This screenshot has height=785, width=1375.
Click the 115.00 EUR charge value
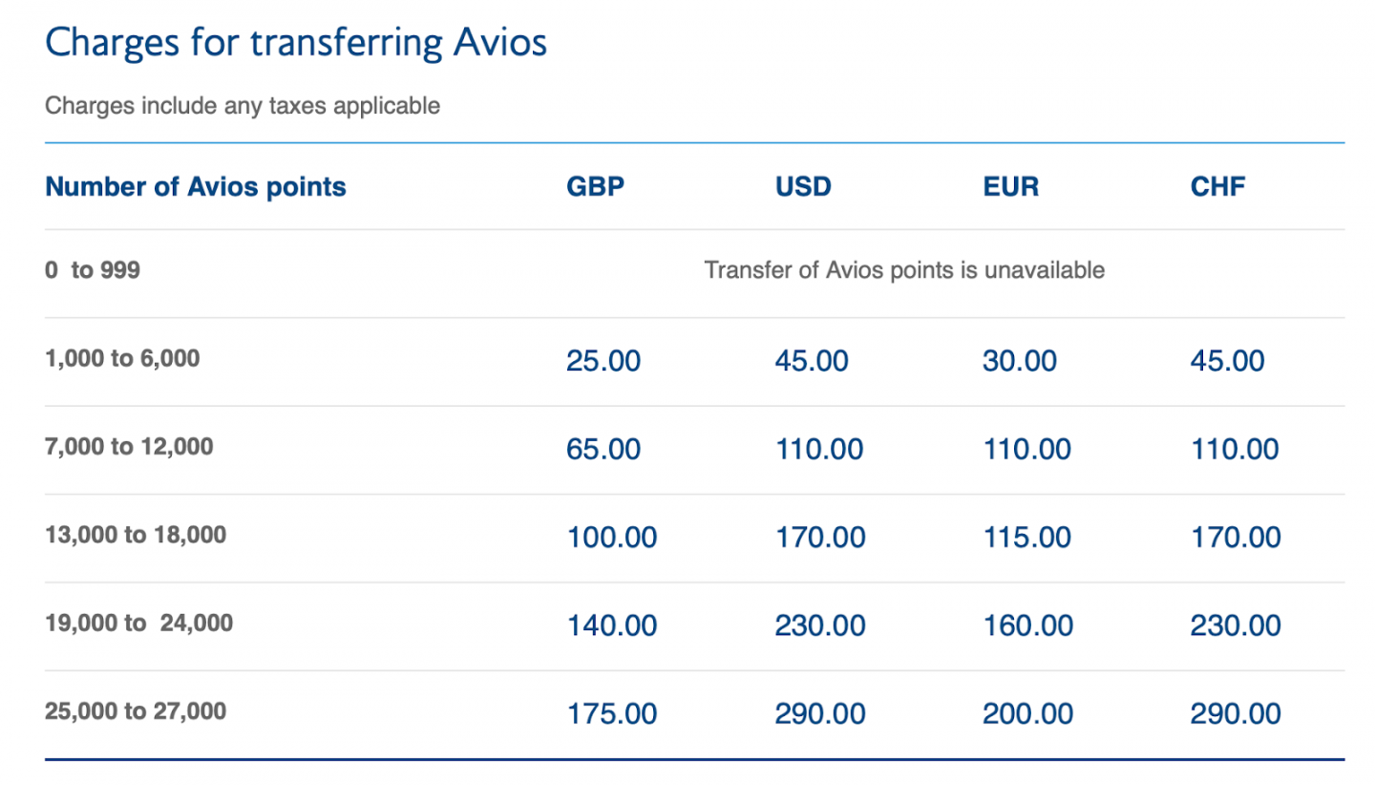point(1026,538)
